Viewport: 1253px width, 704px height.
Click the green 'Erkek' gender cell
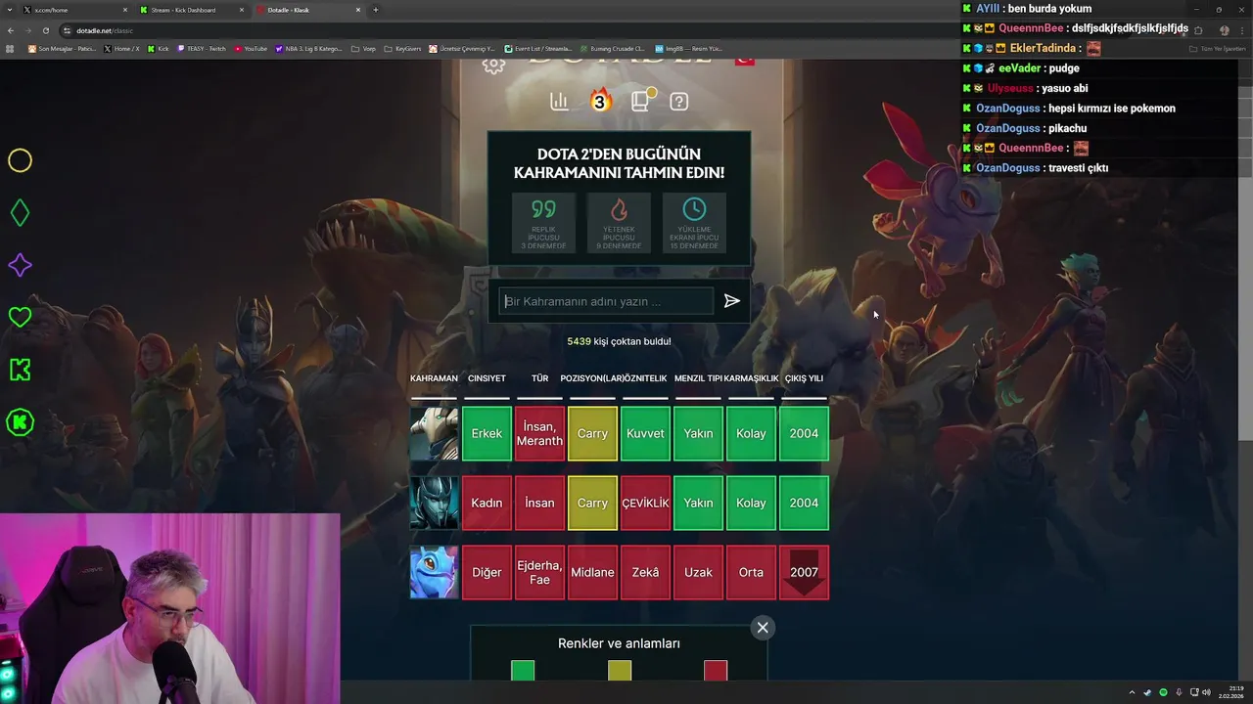[487, 433]
